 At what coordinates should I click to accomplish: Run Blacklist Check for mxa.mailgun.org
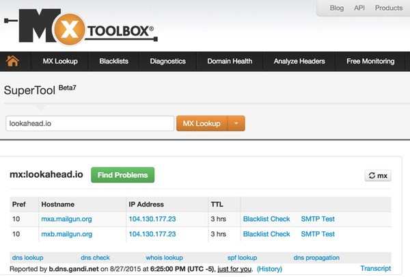click(x=266, y=219)
